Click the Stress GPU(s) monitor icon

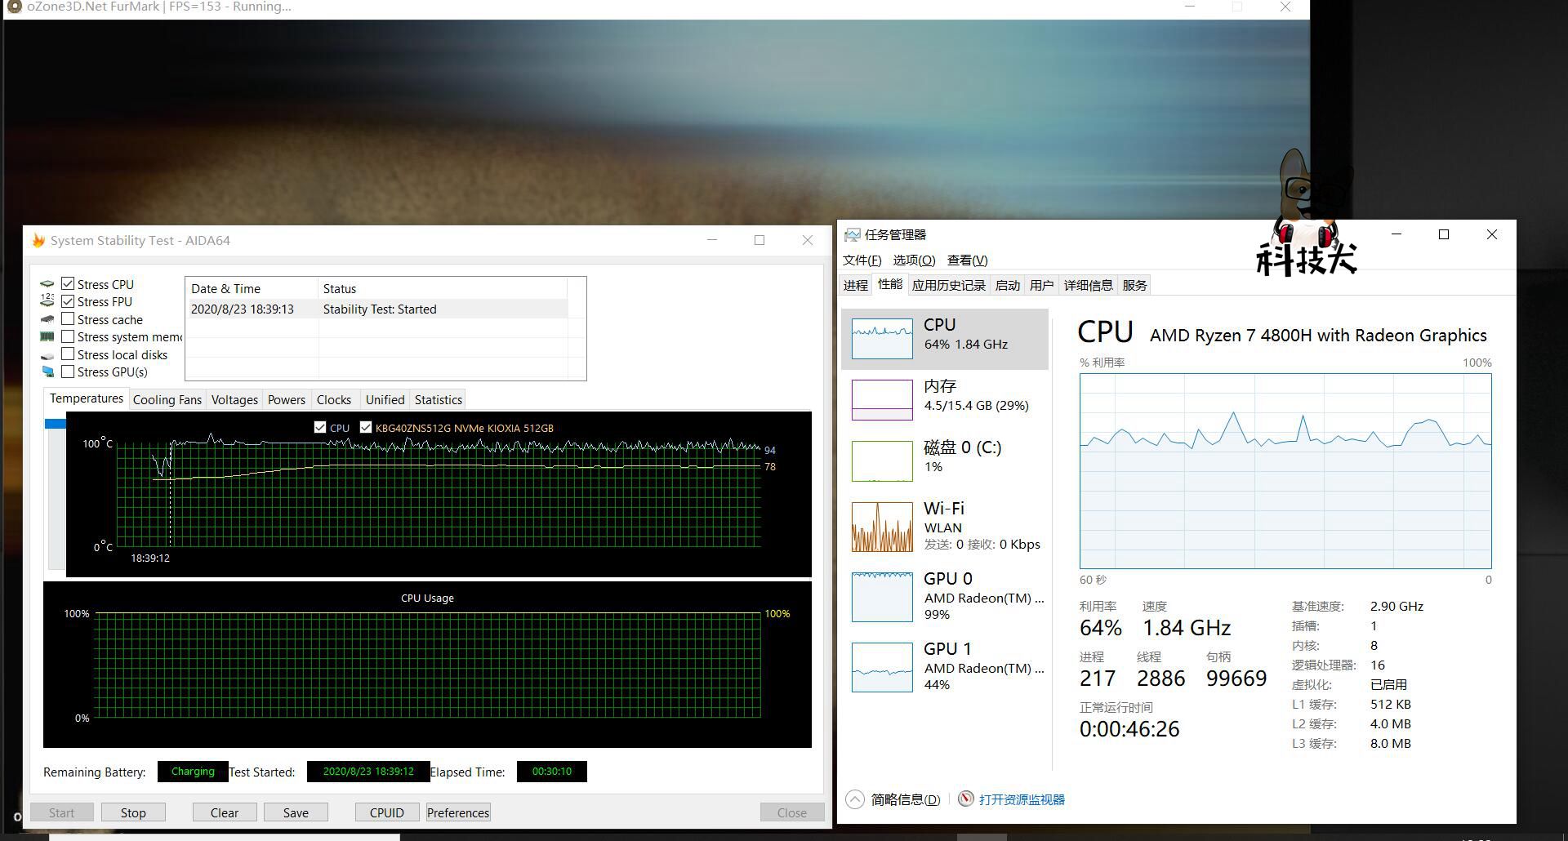click(47, 372)
